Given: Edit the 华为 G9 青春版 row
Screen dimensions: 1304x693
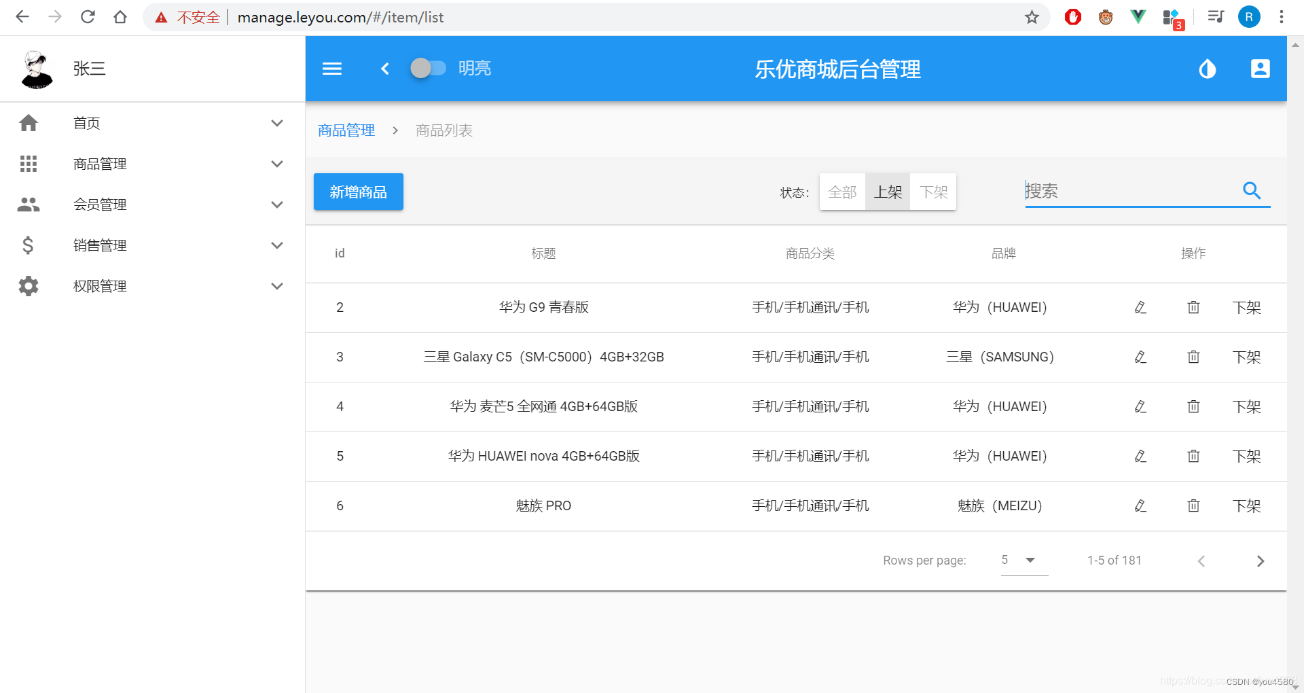Looking at the screenshot, I should point(1140,308).
